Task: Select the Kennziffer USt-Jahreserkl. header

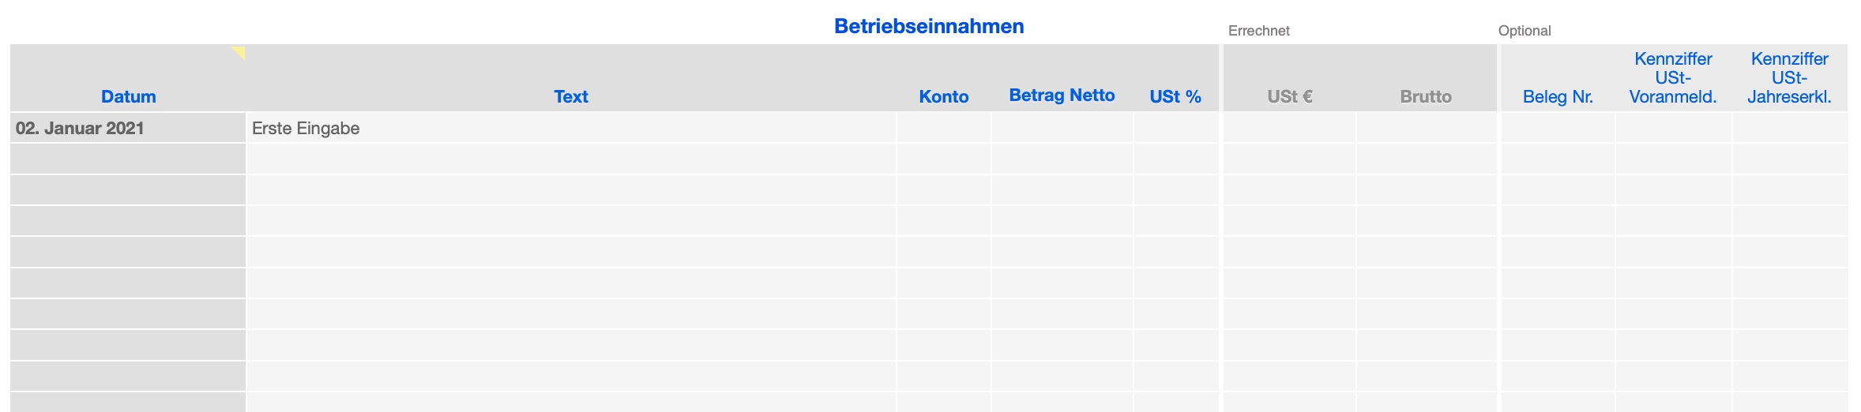Action: pos(1789,78)
